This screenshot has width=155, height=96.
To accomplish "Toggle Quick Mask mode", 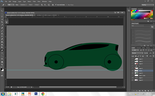I will (2, 73).
